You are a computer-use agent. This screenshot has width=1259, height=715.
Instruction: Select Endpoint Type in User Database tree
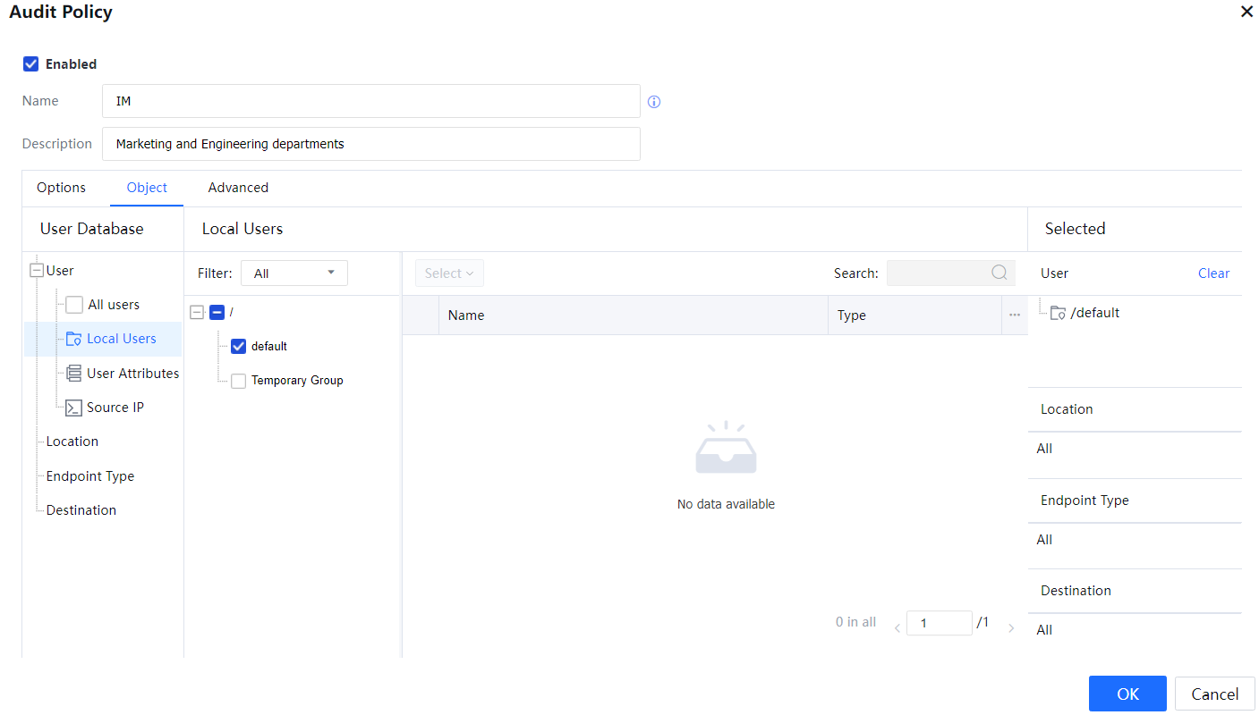[90, 476]
